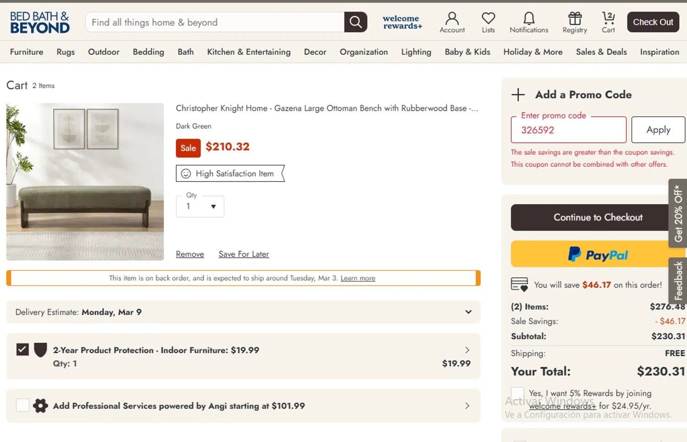Click the Save For Later link
687x442 pixels.
[x=244, y=254]
